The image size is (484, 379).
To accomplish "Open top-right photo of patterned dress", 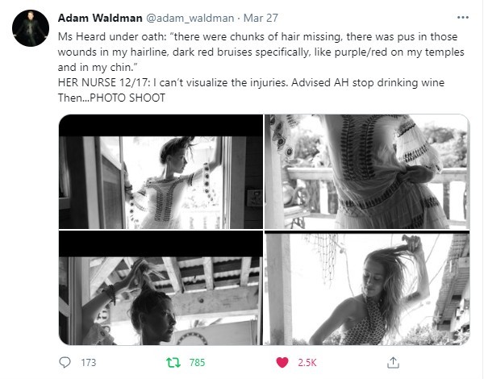I will tap(367, 172).
